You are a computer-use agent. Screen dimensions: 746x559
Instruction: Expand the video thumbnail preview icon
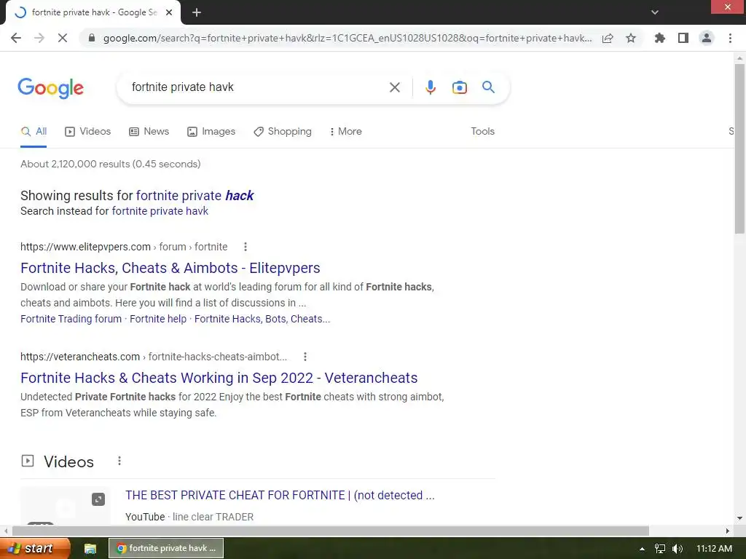(x=98, y=499)
